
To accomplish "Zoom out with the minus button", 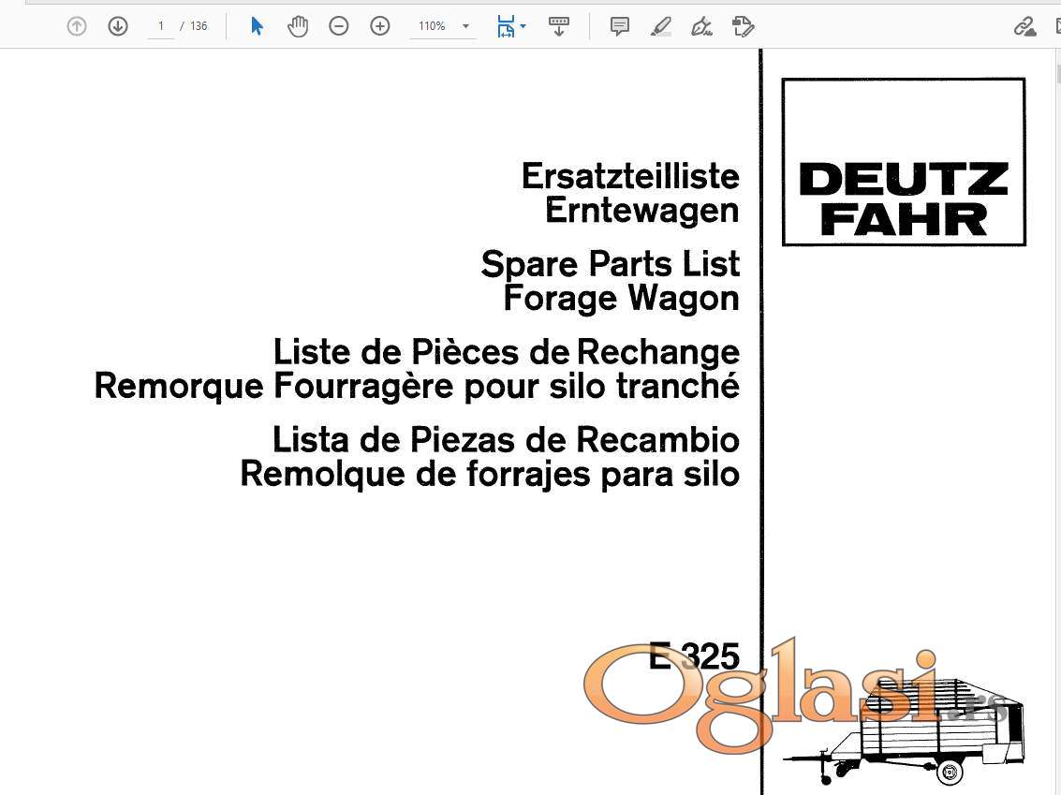I will pos(338,26).
